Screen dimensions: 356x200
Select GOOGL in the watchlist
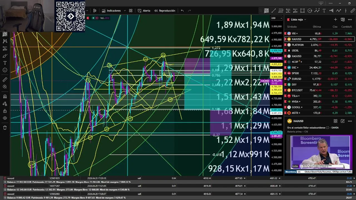click(x=319, y=107)
